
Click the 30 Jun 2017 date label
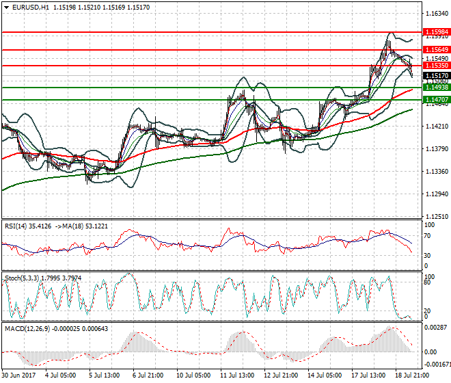tap(19, 375)
